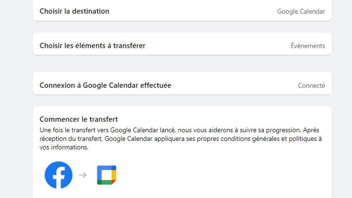Viewport: 352px width, 198px height.
Task: Select the Évènements value on the right
Action: pos(308,46)
